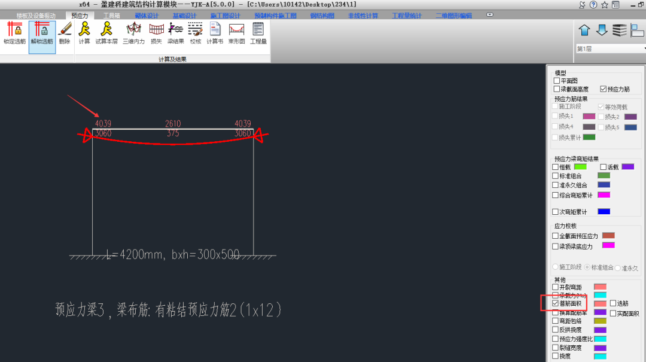
Task: Open the help question mark icon
Action: tap(593, 5)
